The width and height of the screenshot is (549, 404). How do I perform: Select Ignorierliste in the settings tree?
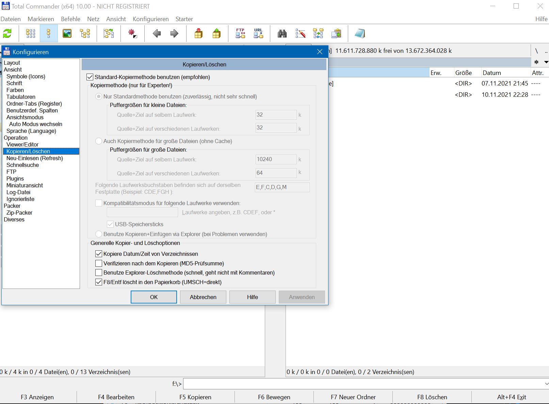(20, 199)
